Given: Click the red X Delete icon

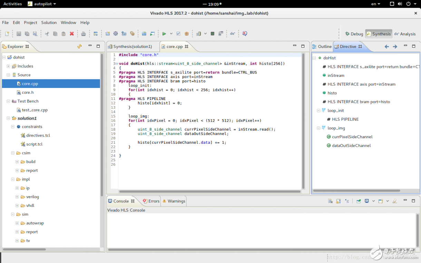Looking at the screenshot, I should (72, 34).
